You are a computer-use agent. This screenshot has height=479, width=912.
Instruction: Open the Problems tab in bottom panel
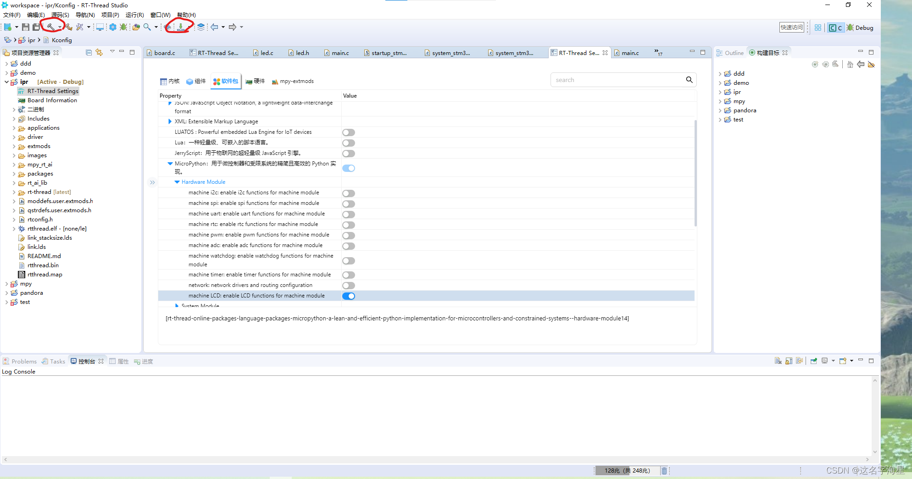coord(20,361)
